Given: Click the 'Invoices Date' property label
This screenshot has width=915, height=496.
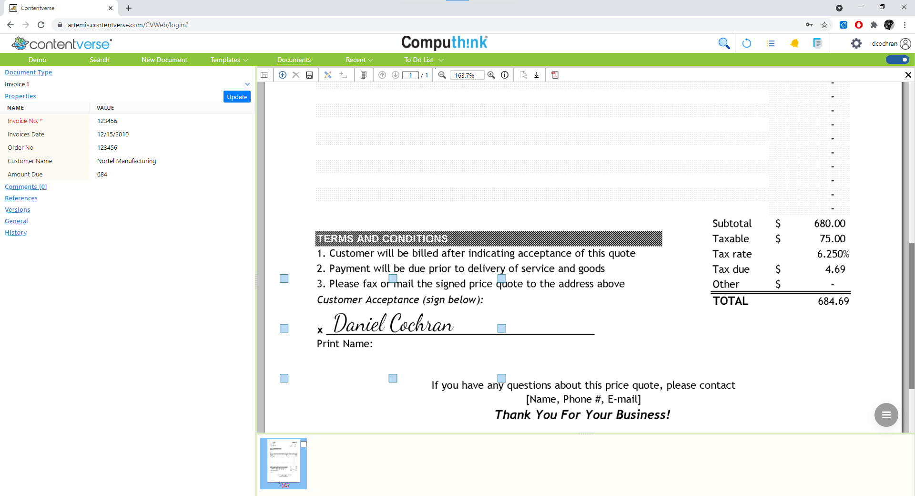Looking at the screenshot, I should [x=26, y=134].
